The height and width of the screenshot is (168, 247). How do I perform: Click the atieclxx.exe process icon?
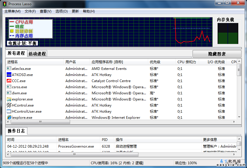pos(9,69)
